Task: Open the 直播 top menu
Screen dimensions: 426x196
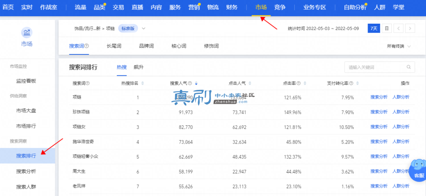Action: [x=137, y=7]
